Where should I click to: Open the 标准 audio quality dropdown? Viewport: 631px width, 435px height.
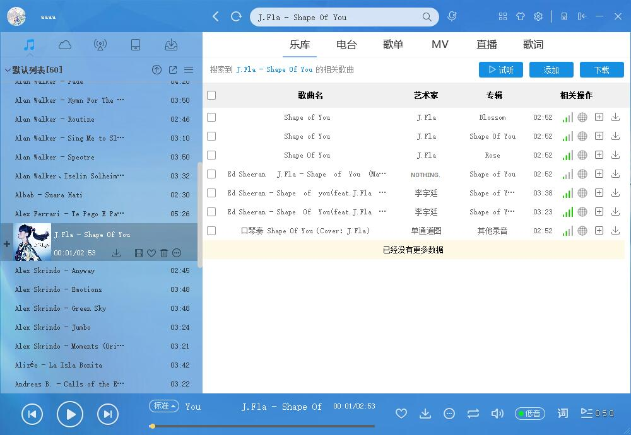[x=163, y=407]
